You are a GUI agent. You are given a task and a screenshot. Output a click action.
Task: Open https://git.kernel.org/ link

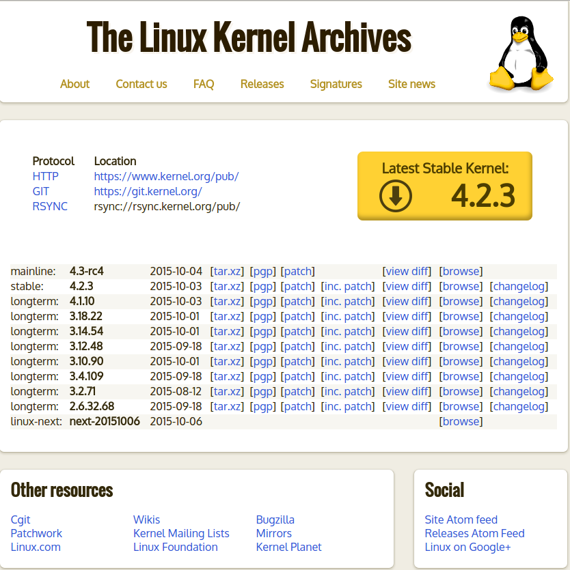(x=148, y=191)
